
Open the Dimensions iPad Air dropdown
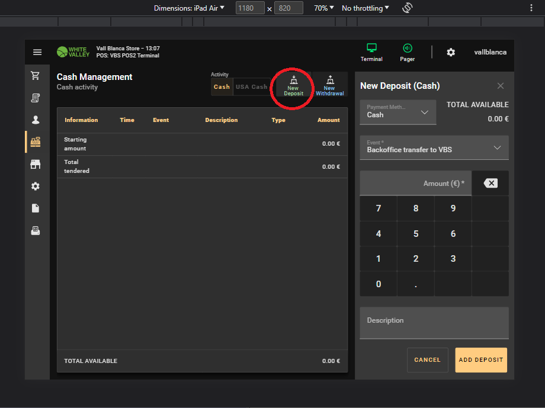click(189, 8)
